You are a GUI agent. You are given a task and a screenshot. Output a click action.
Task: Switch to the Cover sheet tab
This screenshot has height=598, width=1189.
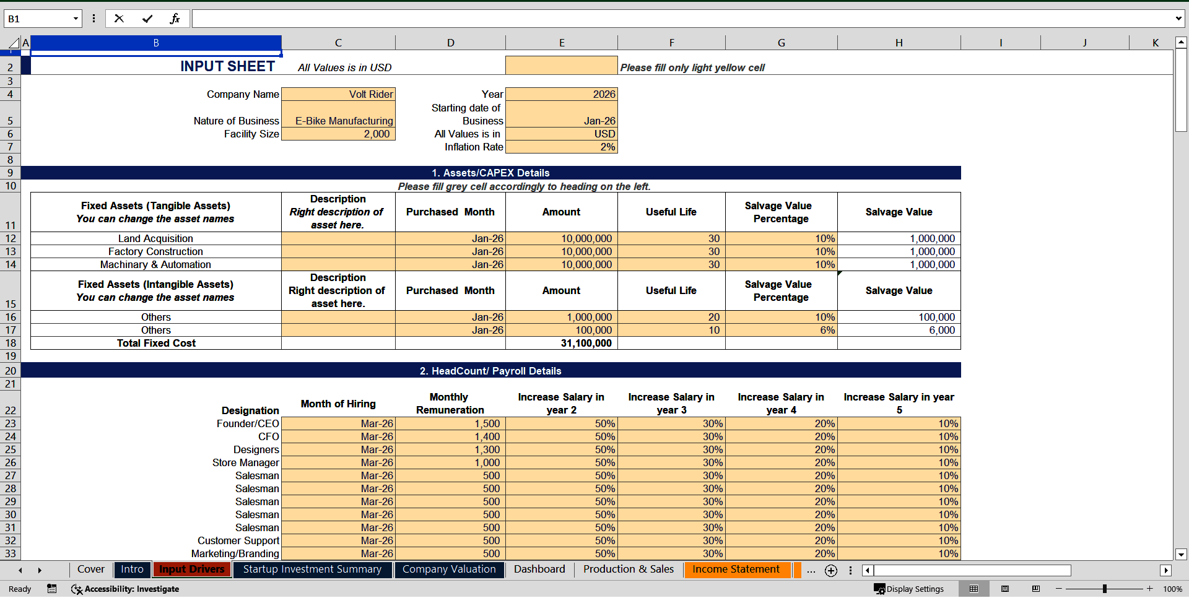(x=90, y=570)
